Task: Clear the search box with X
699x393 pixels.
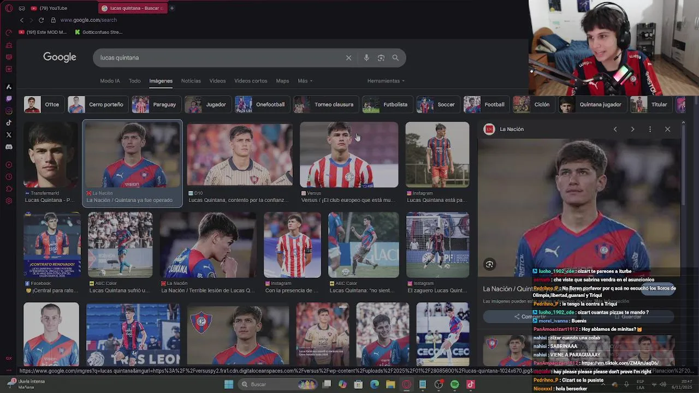Action: coord(348,58)
